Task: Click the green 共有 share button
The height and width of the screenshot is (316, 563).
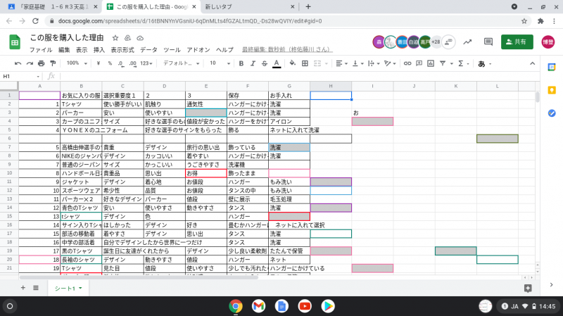Action: 517,42
